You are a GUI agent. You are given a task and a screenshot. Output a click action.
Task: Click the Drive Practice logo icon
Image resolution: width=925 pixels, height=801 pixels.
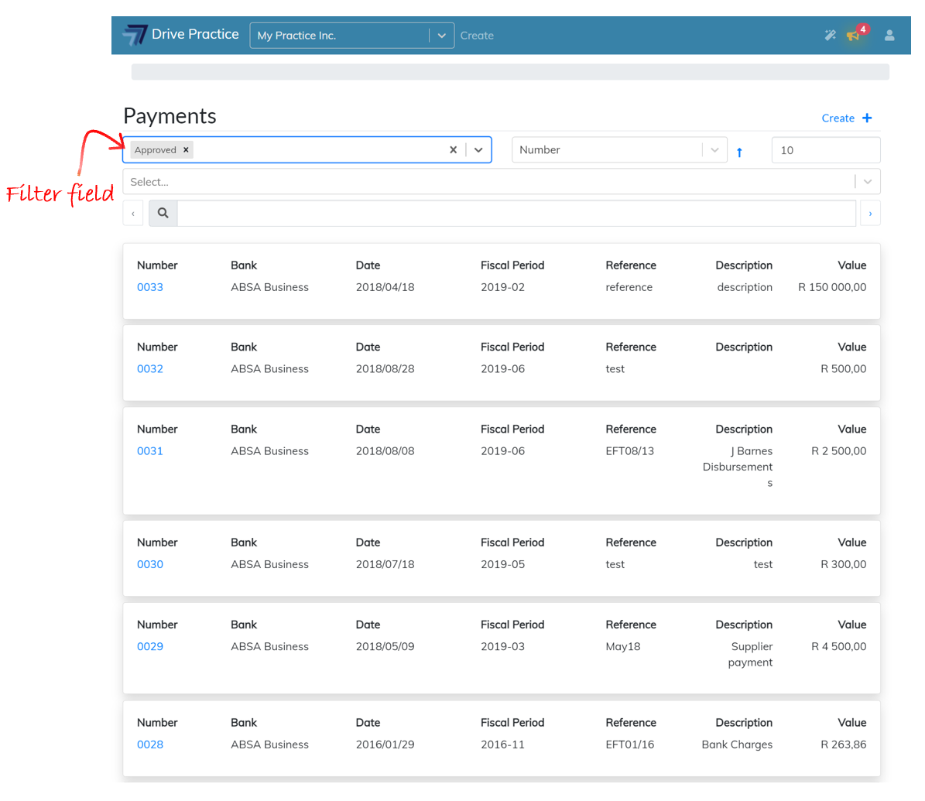click(135, 35)
